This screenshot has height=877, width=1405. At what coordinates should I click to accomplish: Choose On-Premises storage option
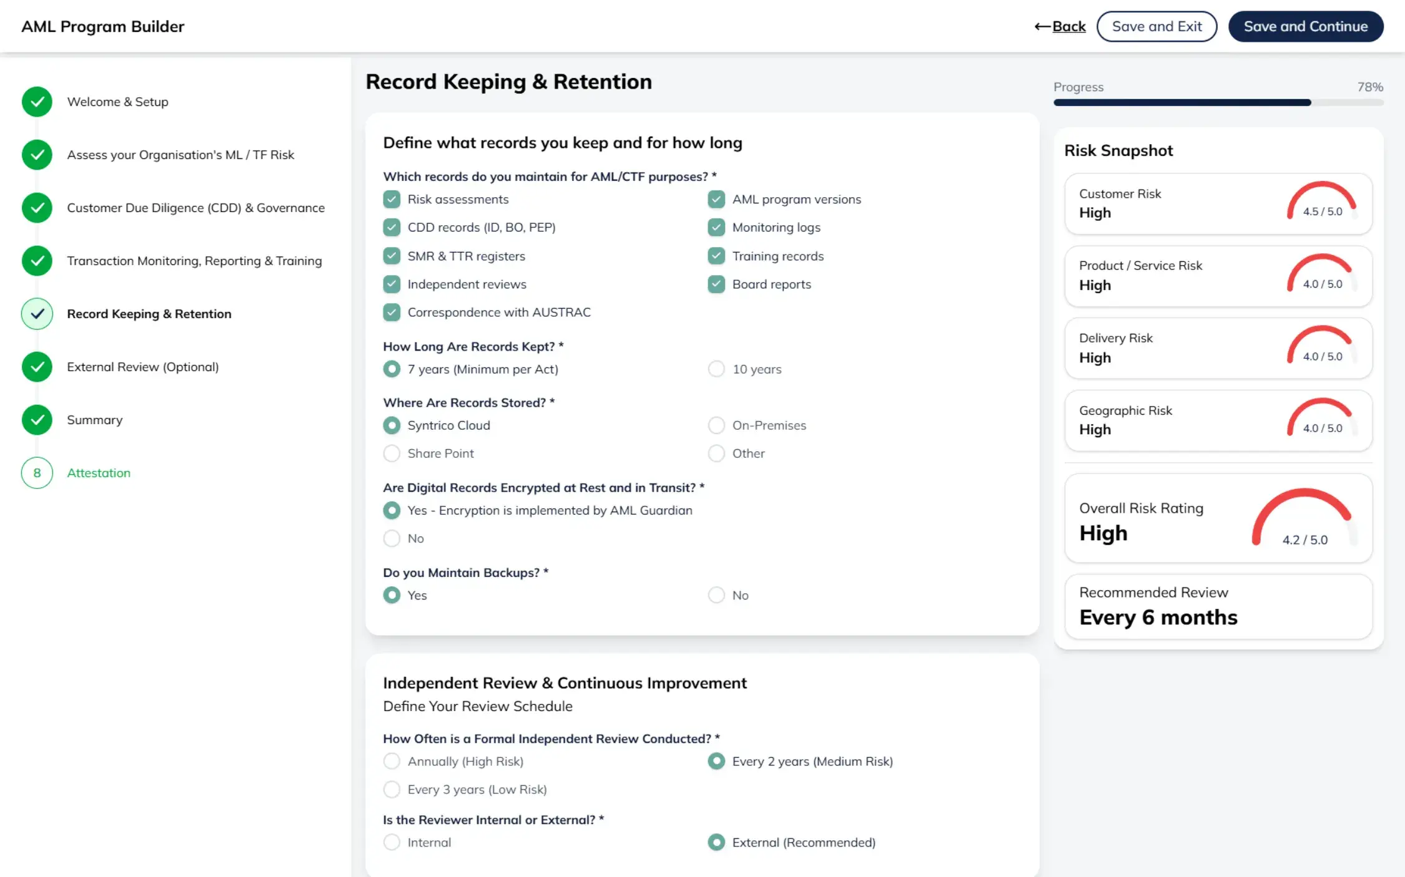click(x=716, y=425)
